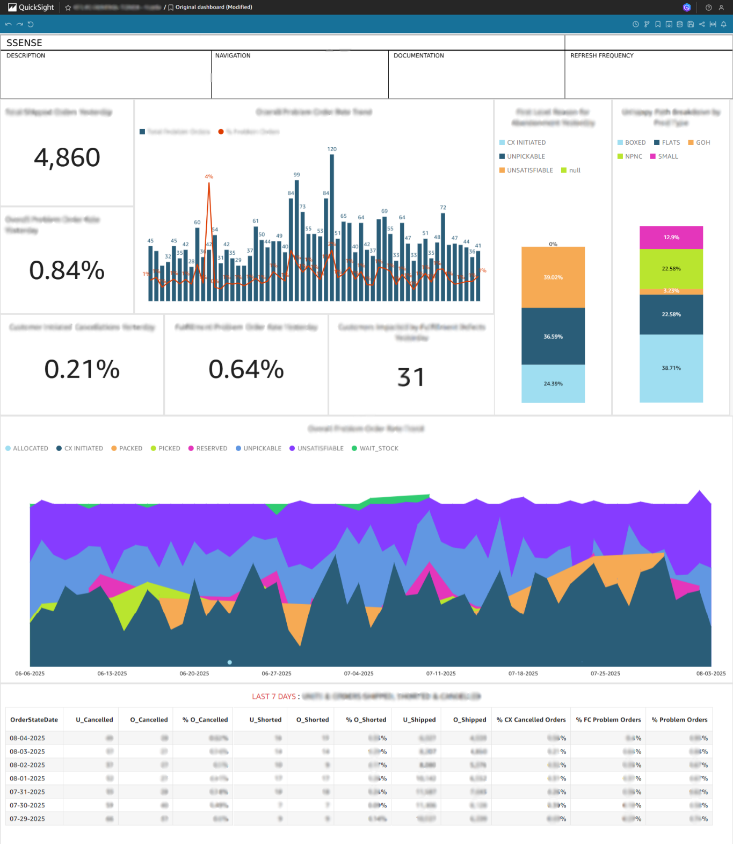
Task: Click the redo arrow in the toolbar
Action: pyautogui.click(x=19, y=24)
